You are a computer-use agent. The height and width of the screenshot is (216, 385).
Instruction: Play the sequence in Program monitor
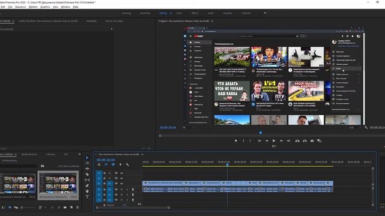coord(274,141)
